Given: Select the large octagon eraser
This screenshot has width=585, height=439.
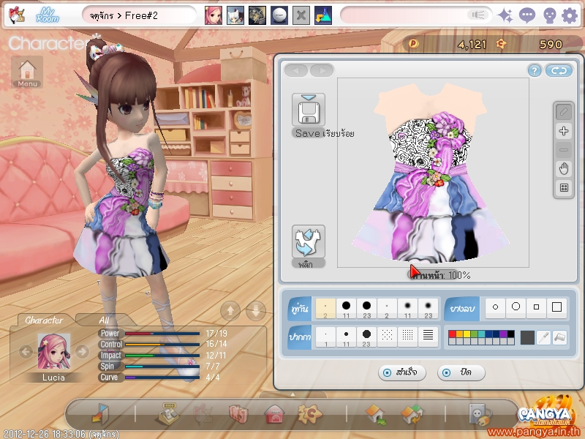Looking at the screenshot, I should 516,307.
